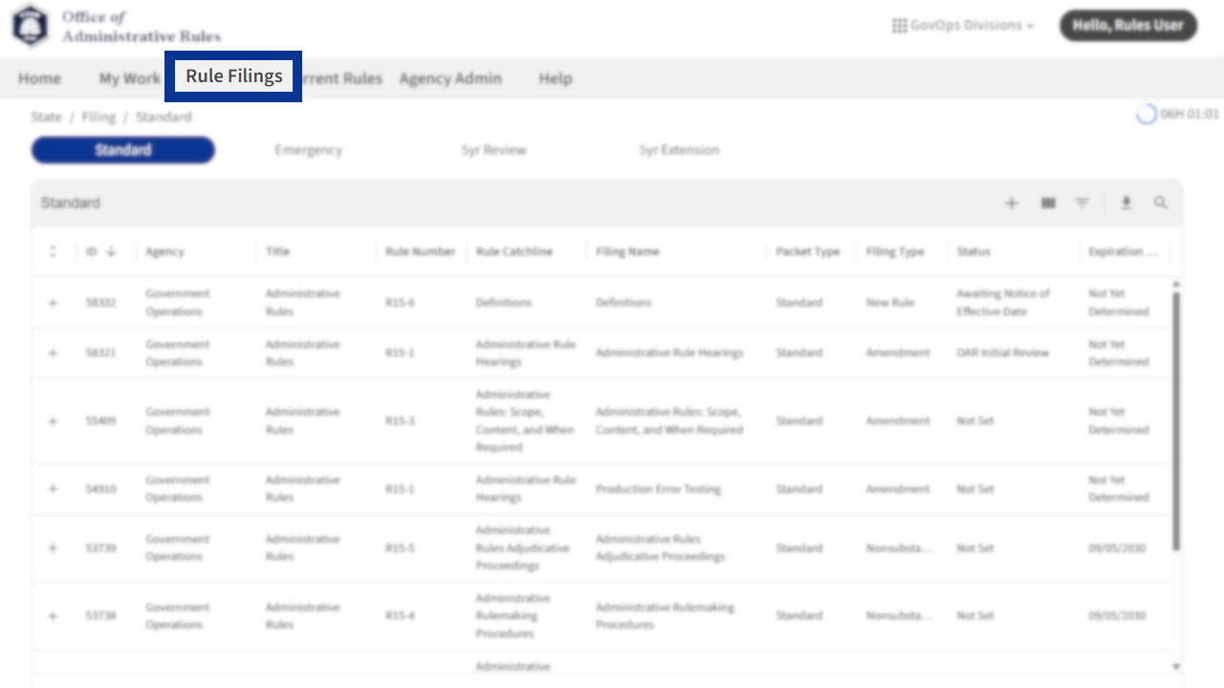
Task: Click the State breadcrumb link
Action: 46,117
